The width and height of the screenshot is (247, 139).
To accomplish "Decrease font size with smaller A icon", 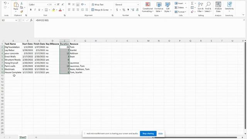I will click(63, 5).
